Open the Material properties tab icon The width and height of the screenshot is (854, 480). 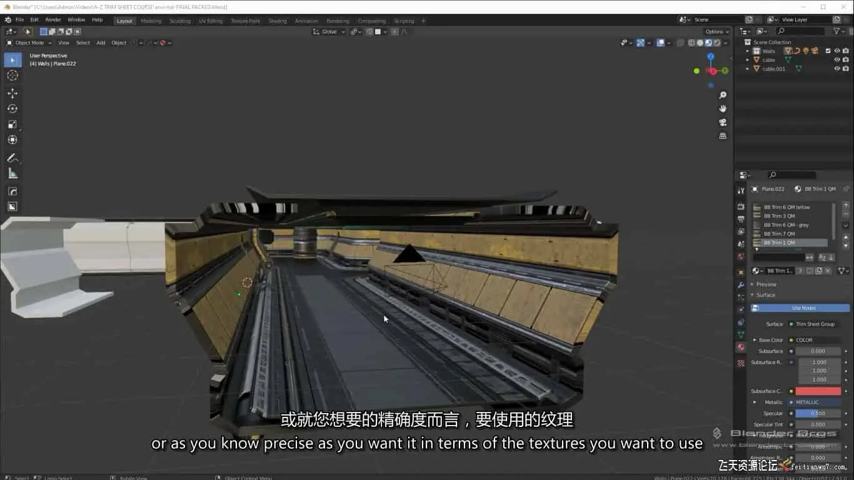(741, 347)
